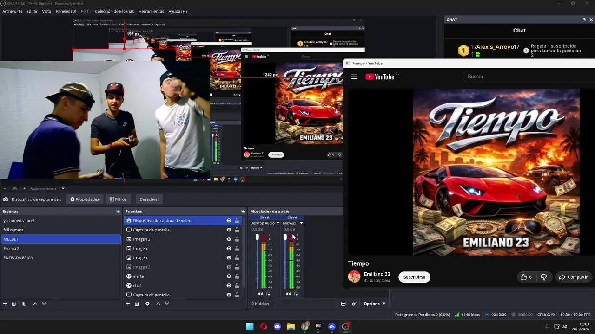Open Opera browser from taskbar
Image resolution: width=595 pixels, height=334 pixels.
264,327
